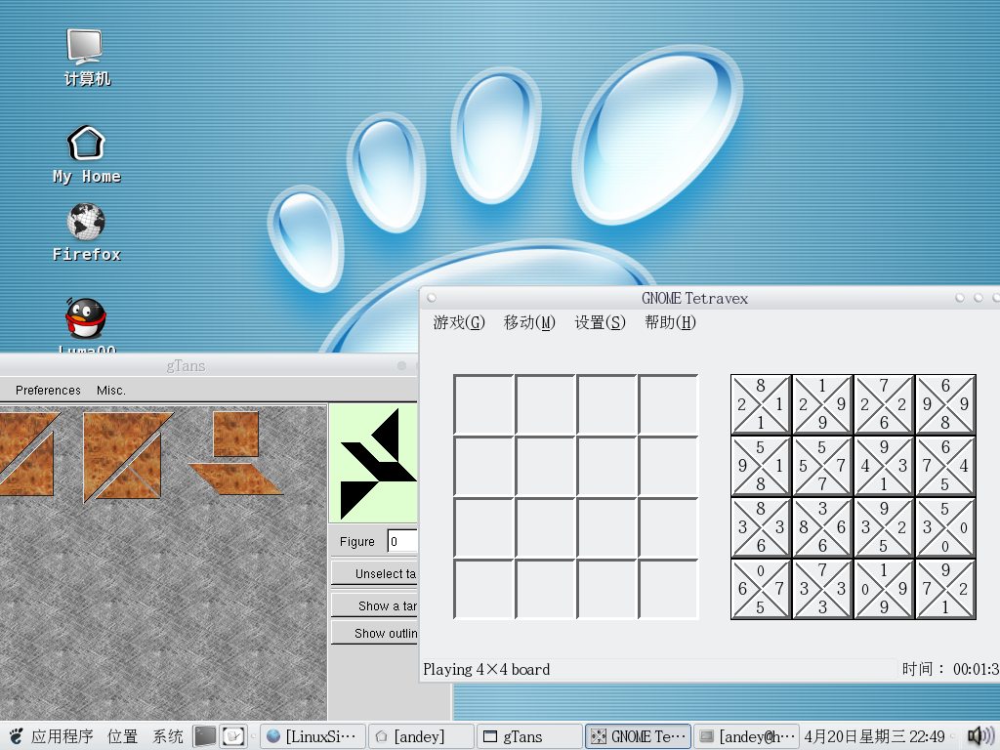Viewport: 1000px width, 750px height.
Task: Select Tetravex tile 7-2-2-6
Action: [x=884, y=404]
